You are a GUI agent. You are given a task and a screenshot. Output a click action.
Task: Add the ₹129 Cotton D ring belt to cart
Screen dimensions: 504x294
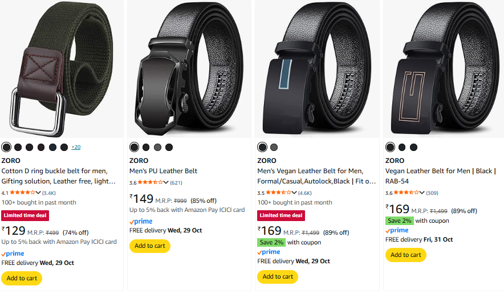[22, 278]
